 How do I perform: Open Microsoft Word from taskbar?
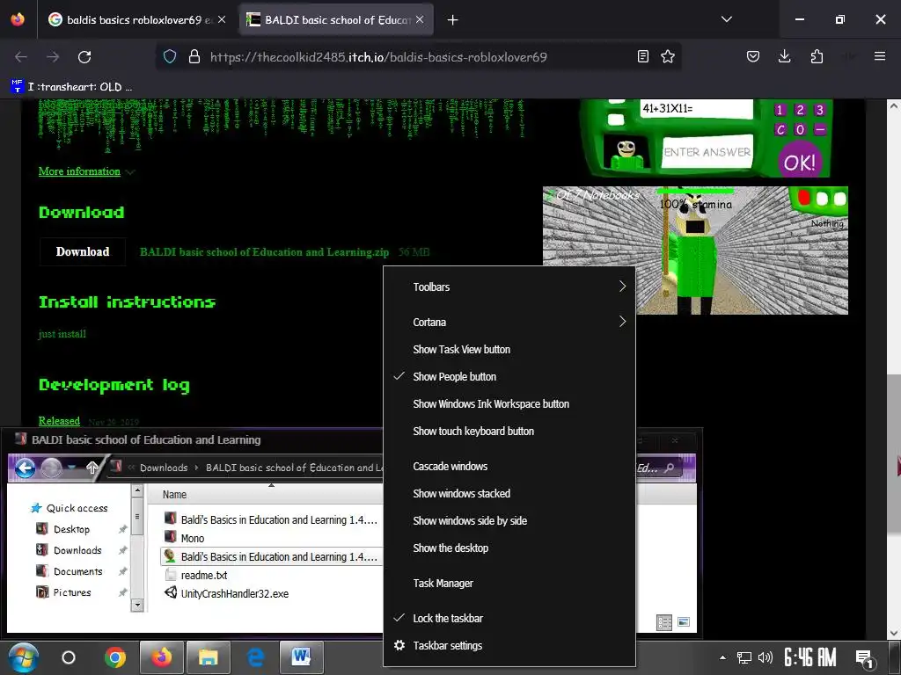point(301,657)
